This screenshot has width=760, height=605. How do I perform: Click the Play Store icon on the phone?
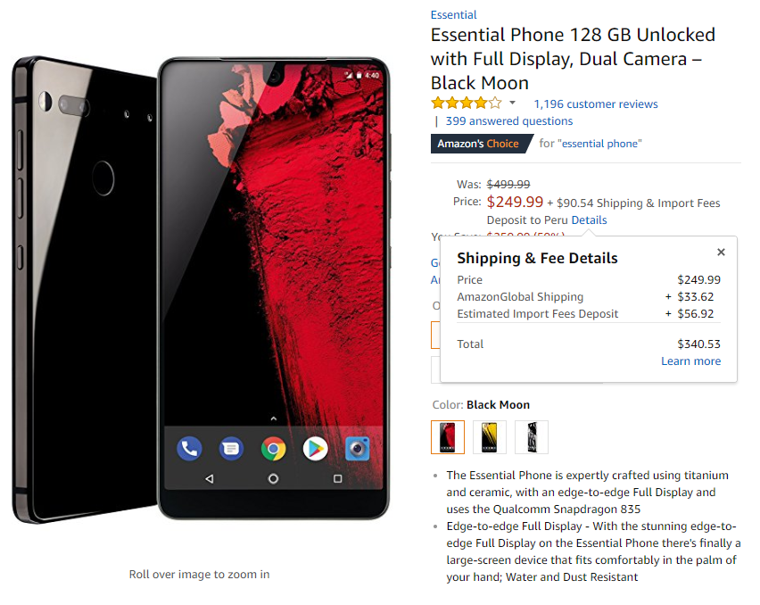[x=316, y=449]
